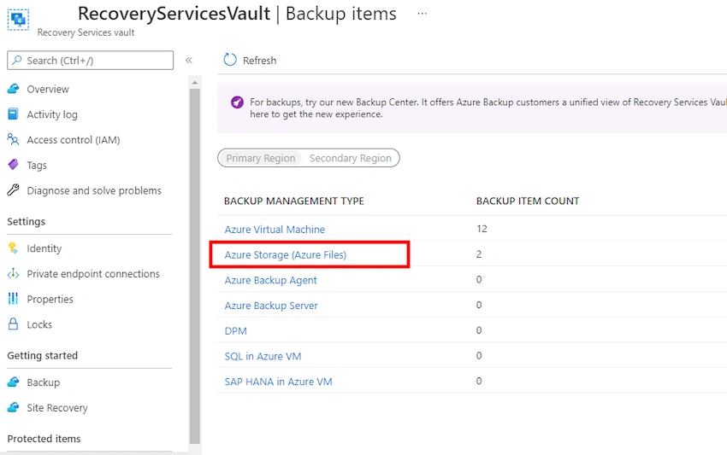Click the Refresh circular arrow icon
This screenshot has height=455, width=727.
click(x=230, y=60)
